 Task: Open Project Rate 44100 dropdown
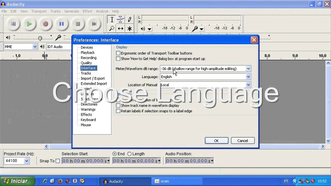pos(26,161)
